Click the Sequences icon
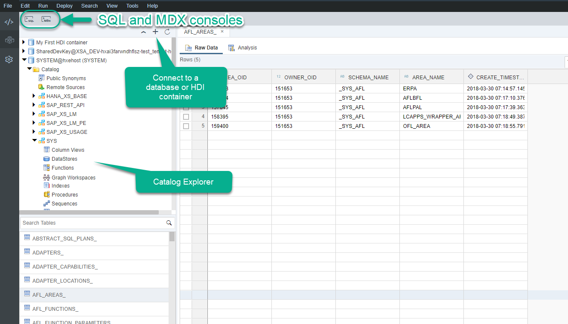The height and width of the screenshot is (324, 568). point(47,203)
